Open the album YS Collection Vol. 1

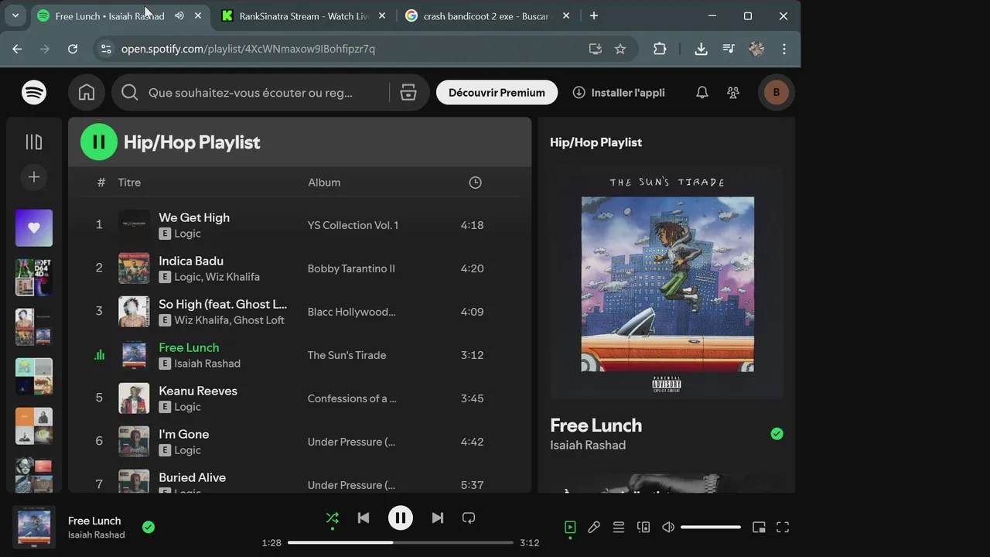[353, 225]
